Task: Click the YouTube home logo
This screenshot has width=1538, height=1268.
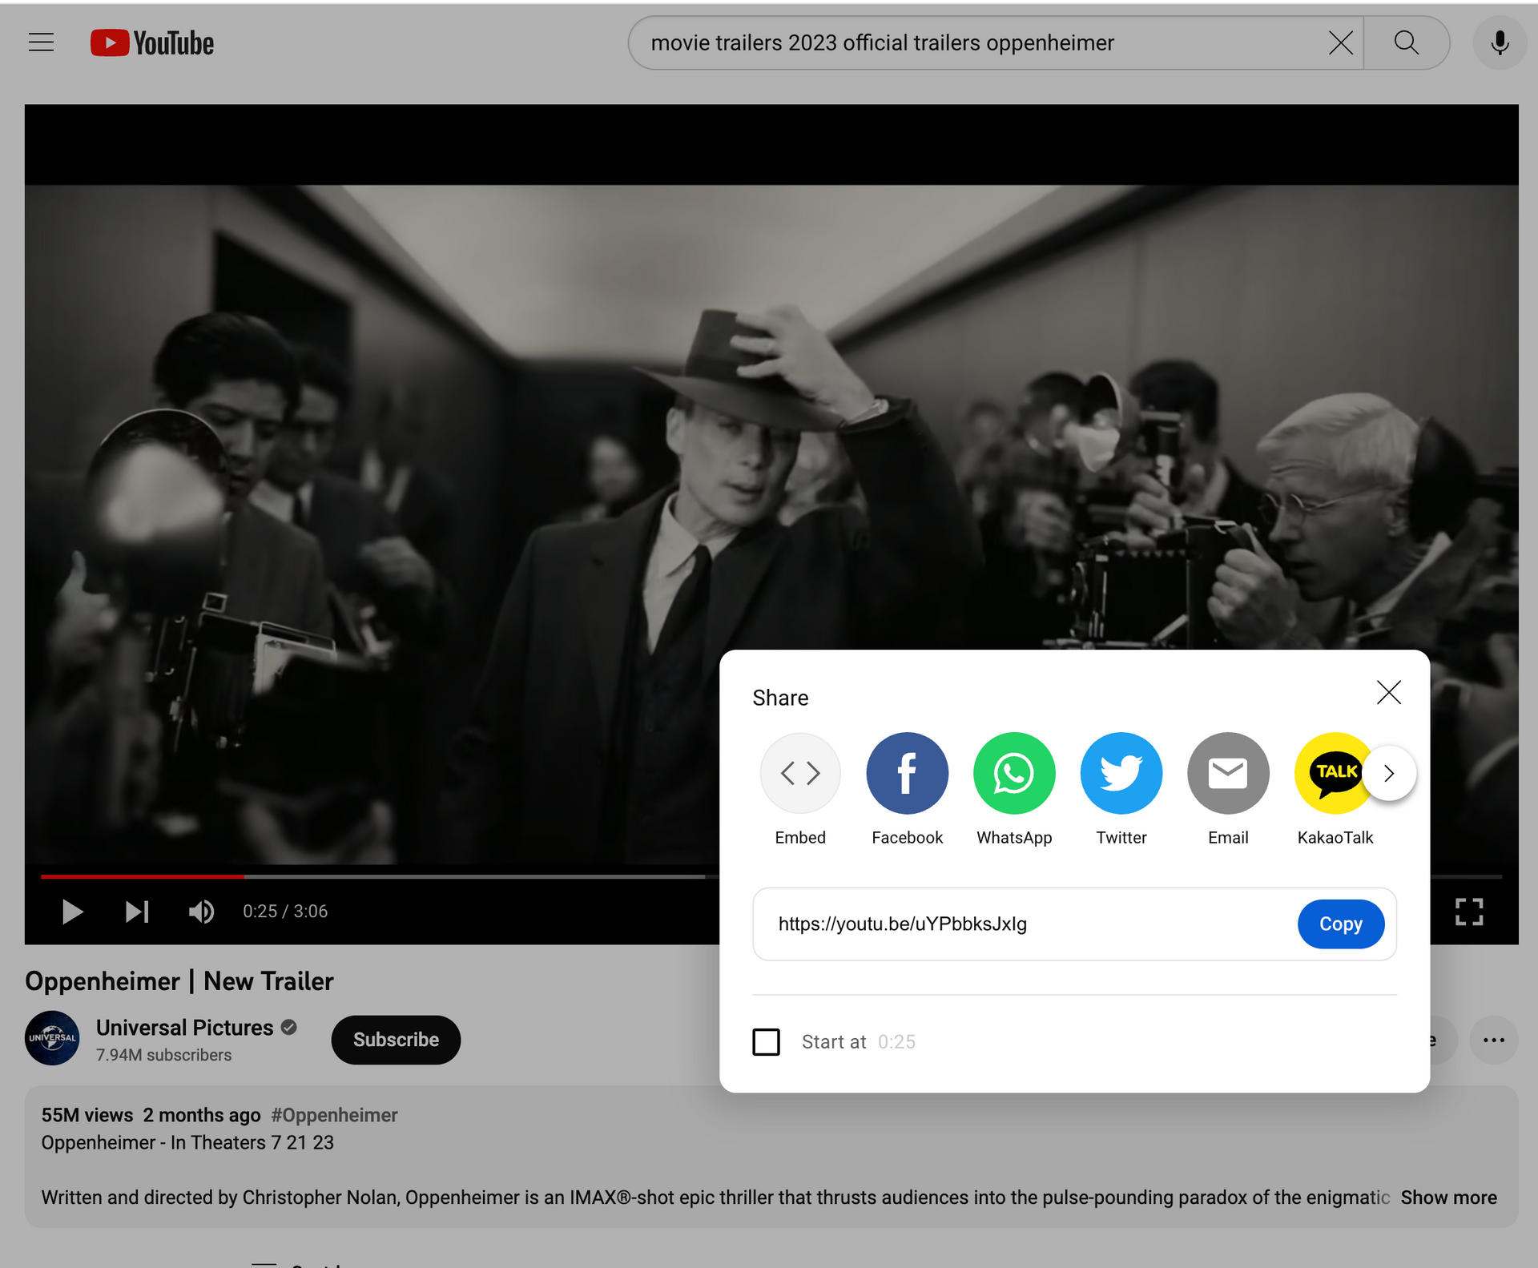Action: tap(152, 42)
